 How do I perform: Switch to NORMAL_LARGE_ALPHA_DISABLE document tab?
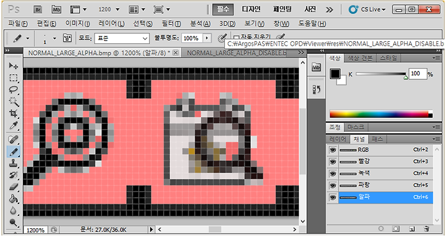tap(237, 53)
